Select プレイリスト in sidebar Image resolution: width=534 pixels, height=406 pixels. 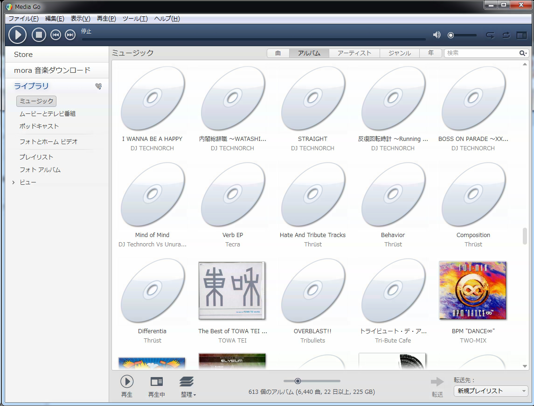pyautogui.click(x=36, y=157)
